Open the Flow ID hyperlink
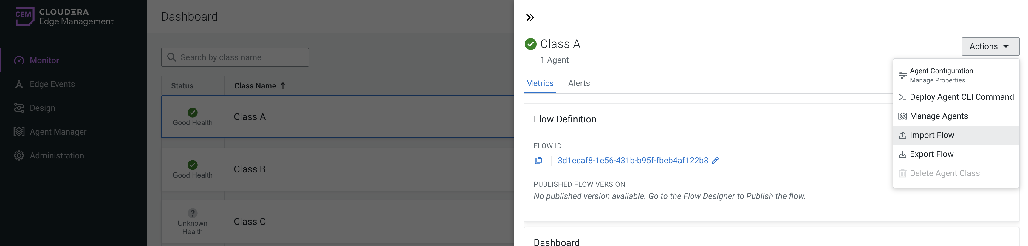Image resolution: width=1028 pixels, height=246 pixels. [633, 160]
